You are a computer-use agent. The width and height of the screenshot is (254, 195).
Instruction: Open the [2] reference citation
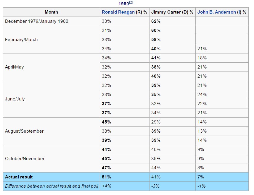pos(131,2)
